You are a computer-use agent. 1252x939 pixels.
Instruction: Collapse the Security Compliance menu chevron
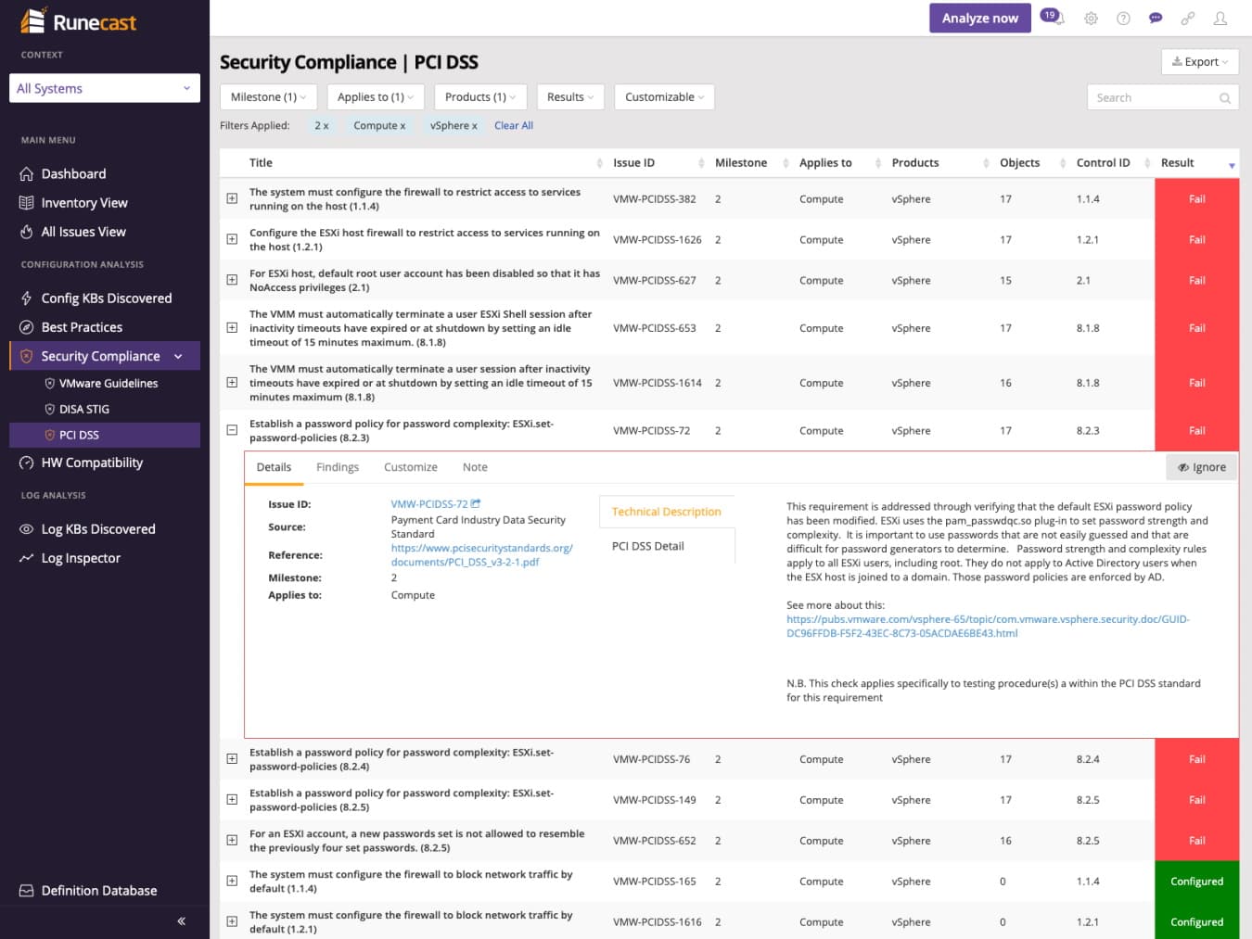[x=179, y=356]
